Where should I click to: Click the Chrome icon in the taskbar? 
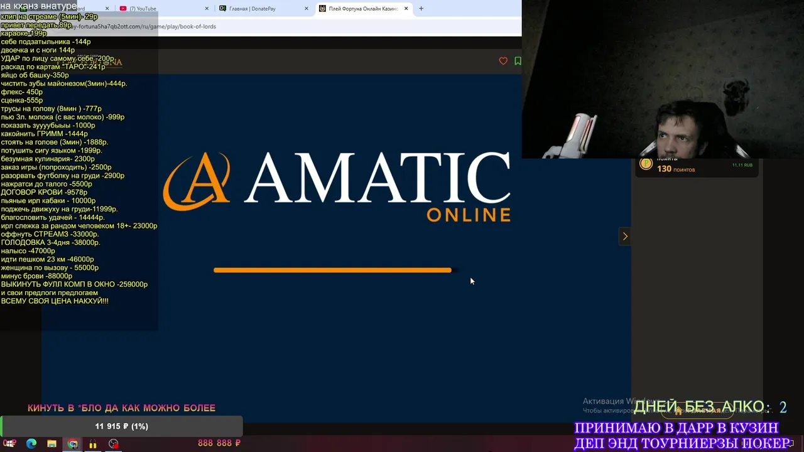(73, 444)
